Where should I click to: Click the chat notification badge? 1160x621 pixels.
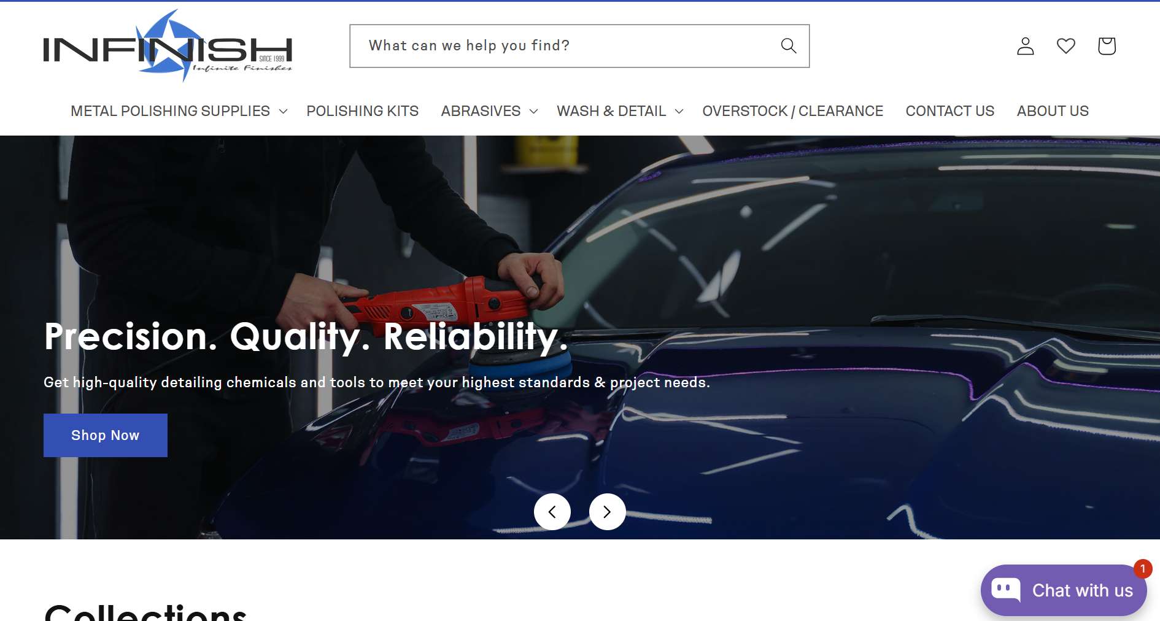[x=1143, y=569]
